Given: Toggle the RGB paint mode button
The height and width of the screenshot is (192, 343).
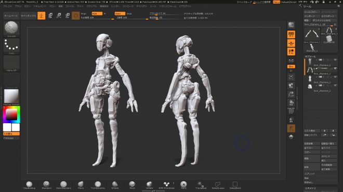Looking at the screenshot, I should (97, 13).
